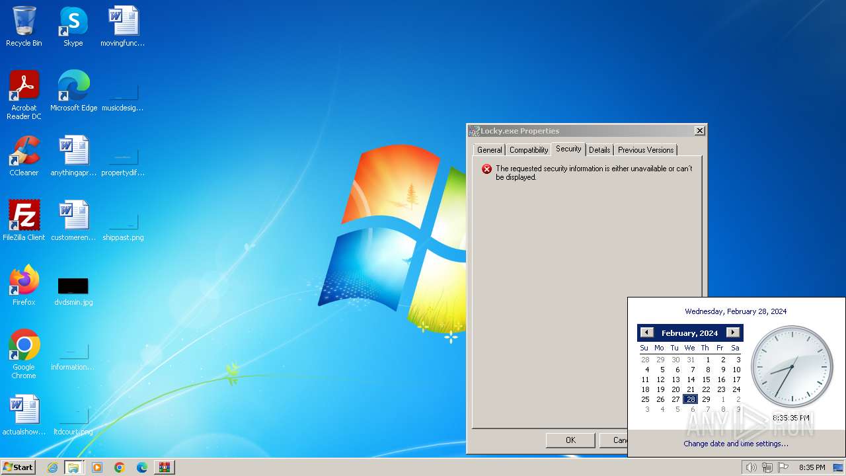Open the actualshow Word document

(x=24, y=415)
